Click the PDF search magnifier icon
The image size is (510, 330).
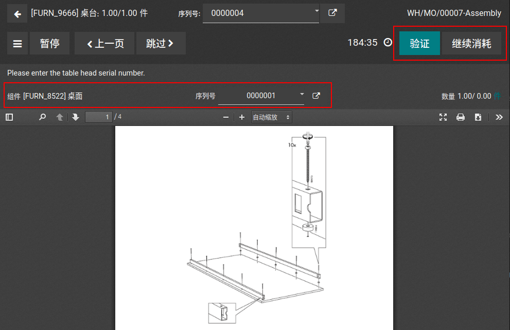click(x=43, y=117)
